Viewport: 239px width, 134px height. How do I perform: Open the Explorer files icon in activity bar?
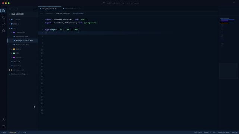tap(3, 11)
